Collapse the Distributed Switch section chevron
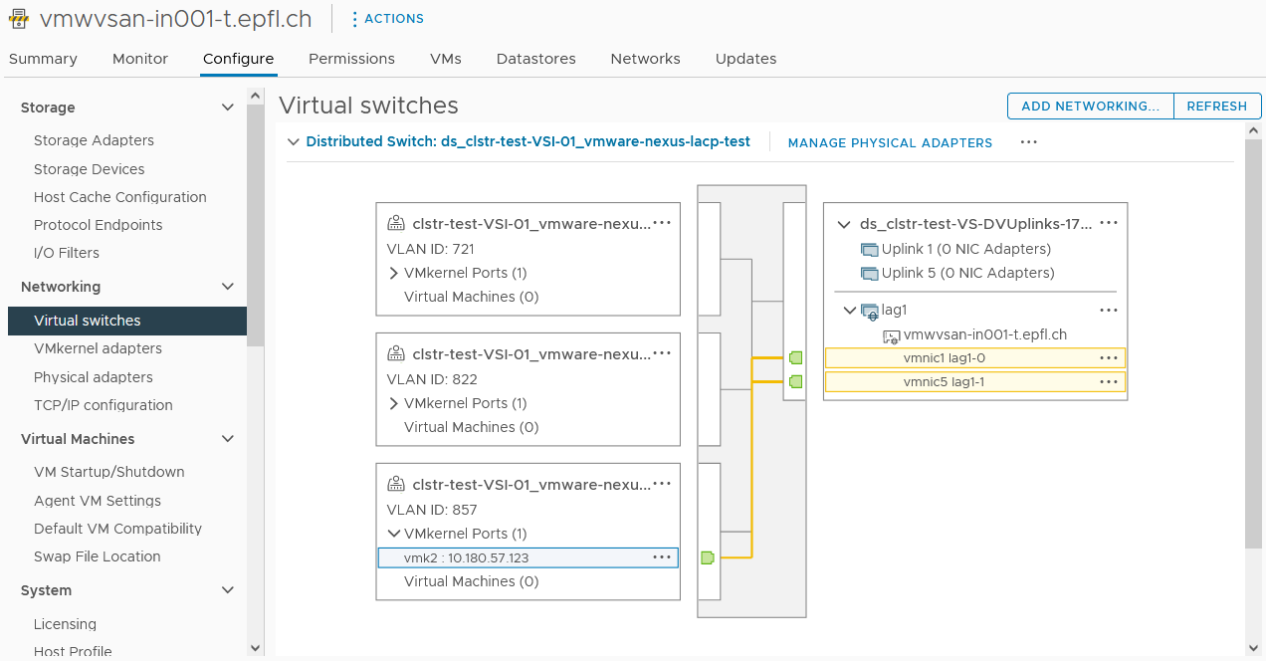Image resolution: width=1266 pixels, height=661 pixels. [294, 142]
